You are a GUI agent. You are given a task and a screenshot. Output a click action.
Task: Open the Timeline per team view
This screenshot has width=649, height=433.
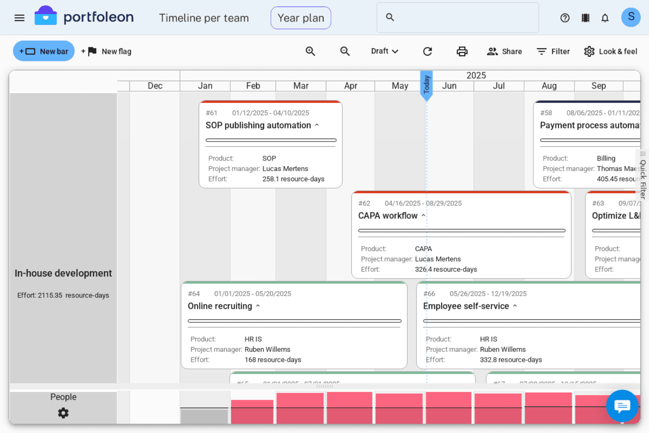point(204,18)
